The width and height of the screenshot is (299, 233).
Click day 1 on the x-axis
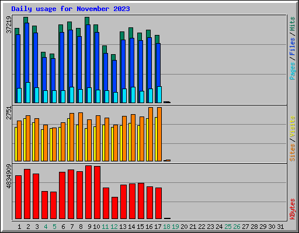[19, 227]
